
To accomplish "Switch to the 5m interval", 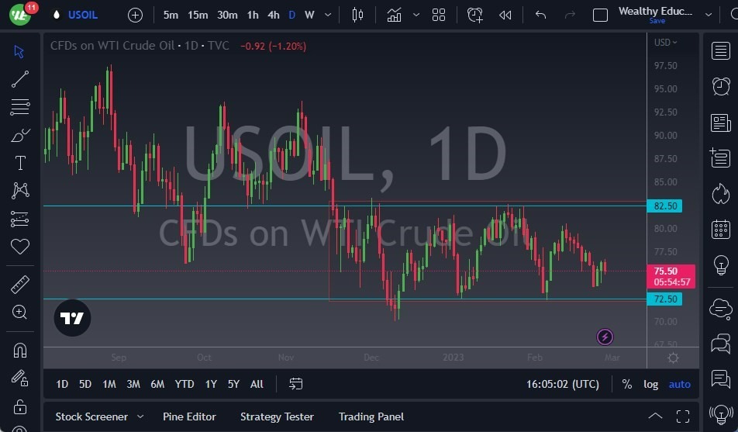I will (171, 15).
